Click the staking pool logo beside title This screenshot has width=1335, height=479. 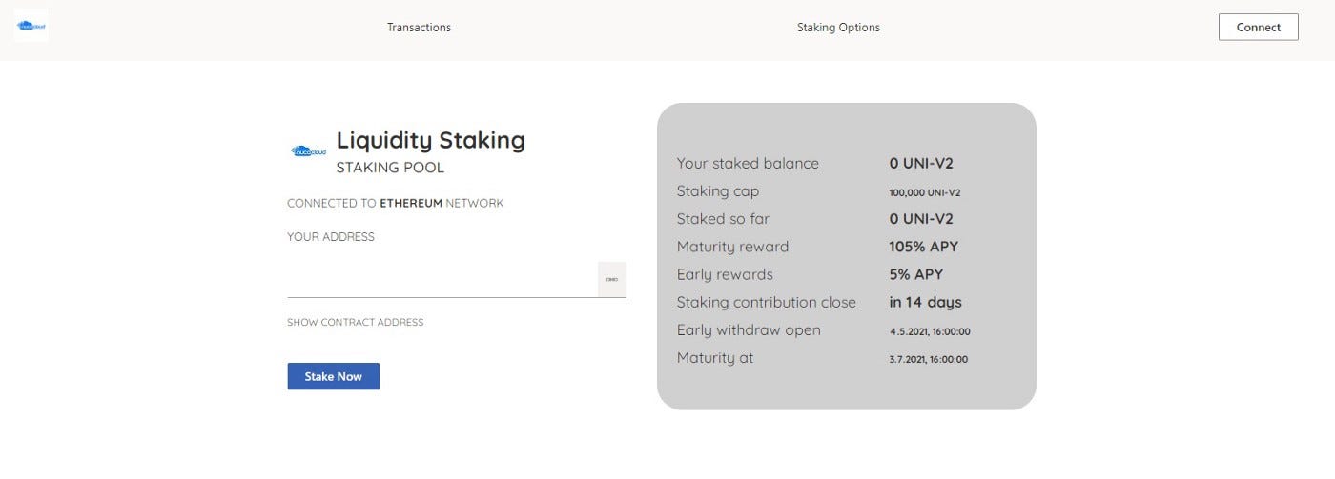308,150
